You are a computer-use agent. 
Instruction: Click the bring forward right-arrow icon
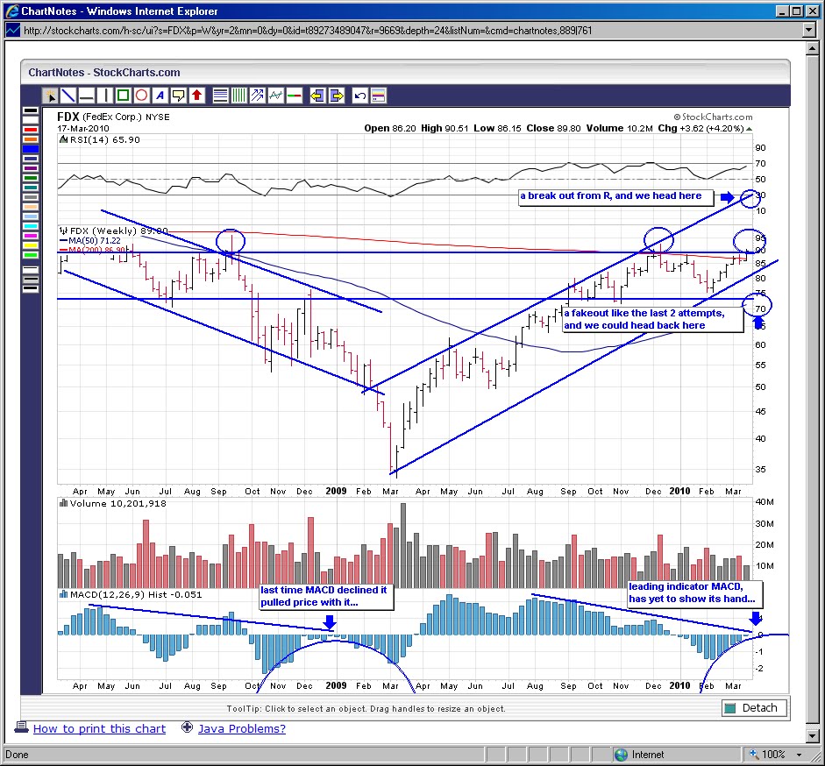[336, 96]
